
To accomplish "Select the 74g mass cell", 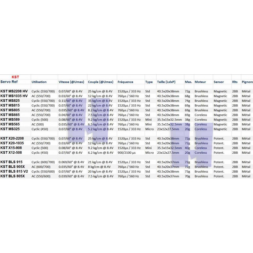I will (x=188, y=101).
